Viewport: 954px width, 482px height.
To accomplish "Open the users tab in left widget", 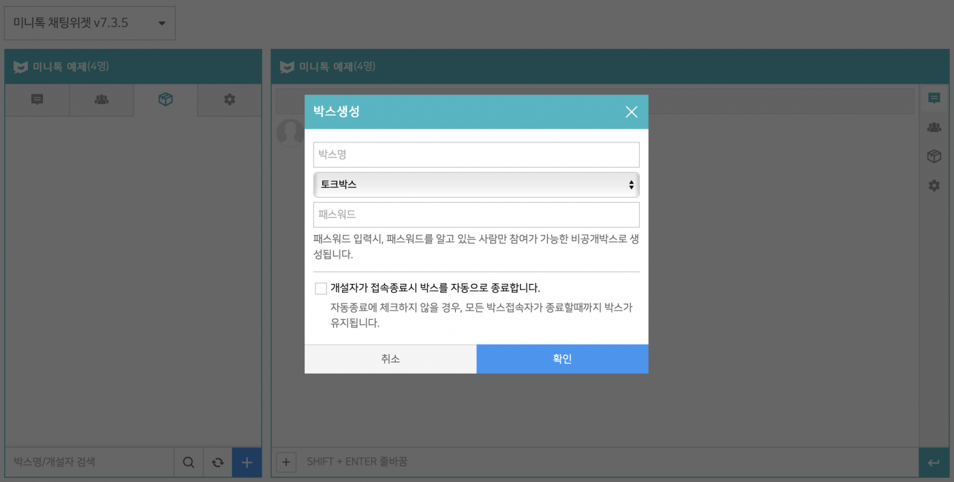I will point(102,100).
